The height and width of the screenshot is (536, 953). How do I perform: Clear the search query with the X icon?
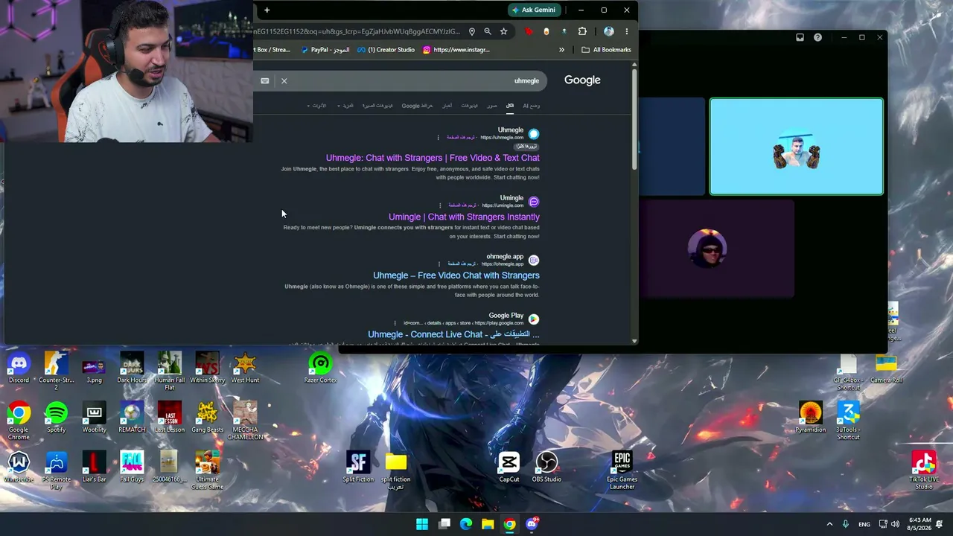coord(284,80)
